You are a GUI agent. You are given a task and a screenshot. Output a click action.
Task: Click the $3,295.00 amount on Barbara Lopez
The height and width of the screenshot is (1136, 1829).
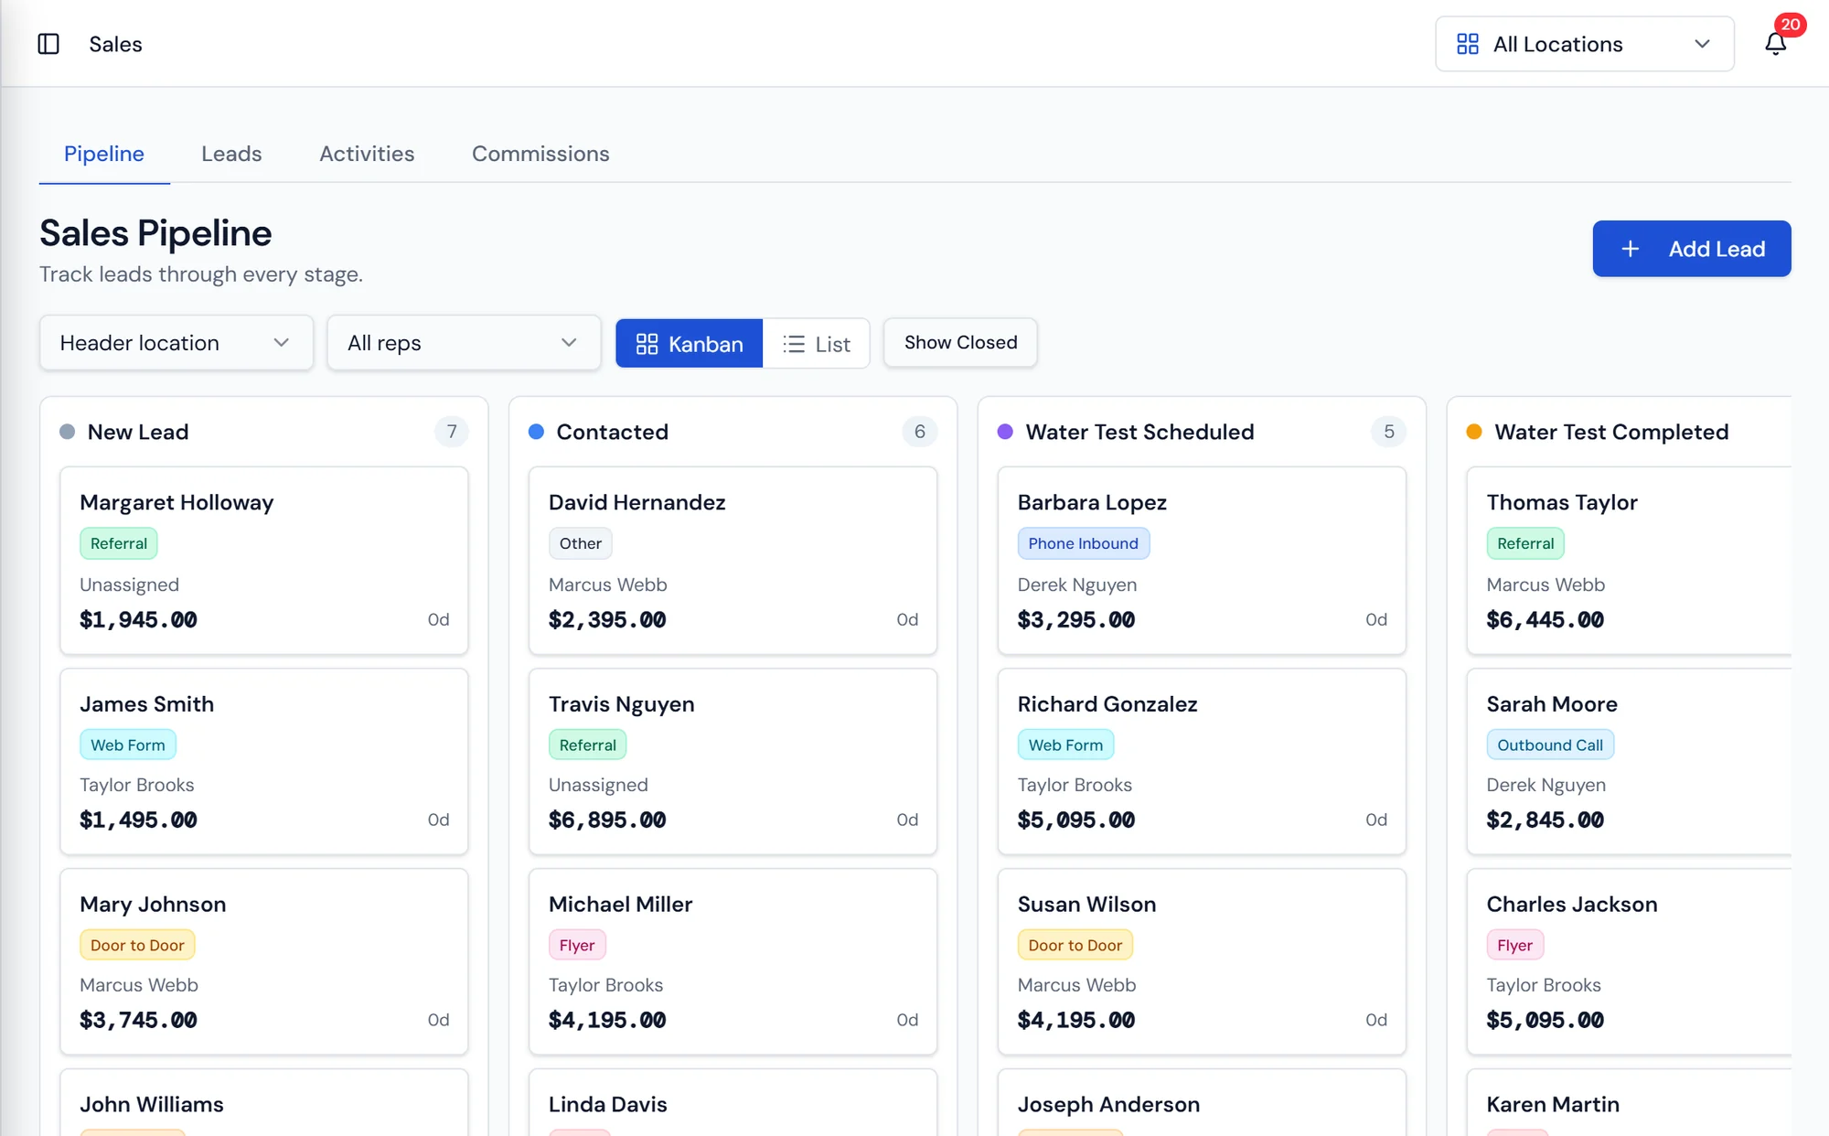(1076, 619)
